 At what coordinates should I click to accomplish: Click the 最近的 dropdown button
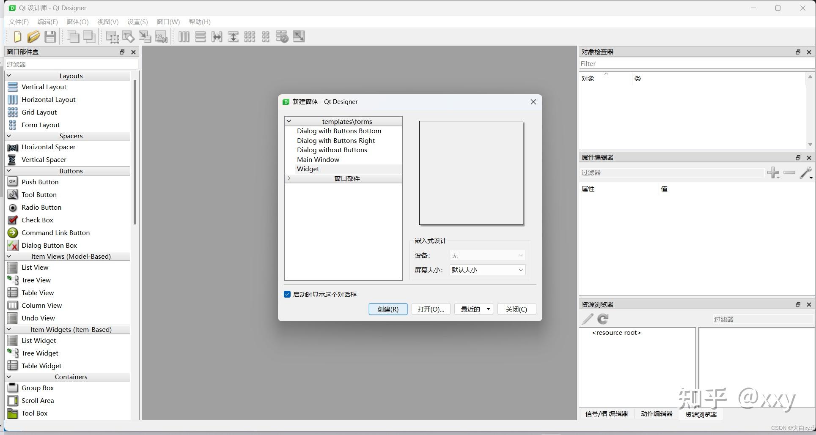[473, 309]
